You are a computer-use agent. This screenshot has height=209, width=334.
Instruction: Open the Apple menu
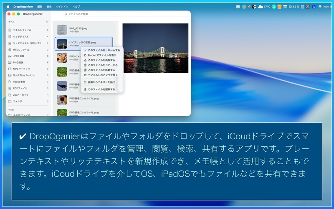click(8, 7)
